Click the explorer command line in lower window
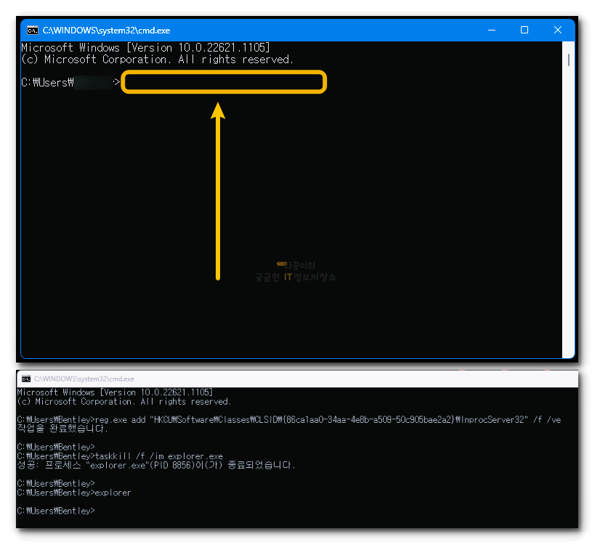 (74, 493)
